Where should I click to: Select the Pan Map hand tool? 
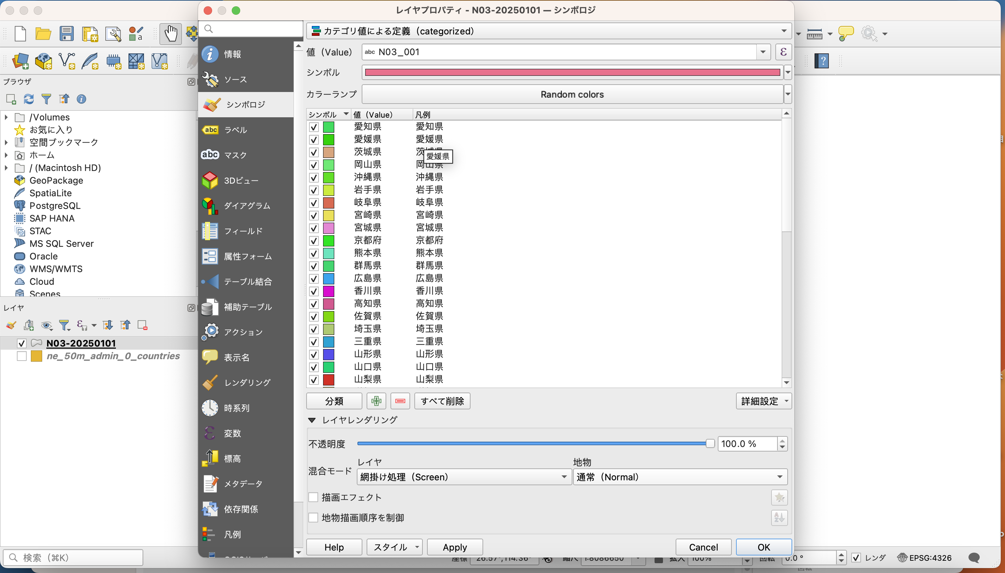click(x=170, y=34)
